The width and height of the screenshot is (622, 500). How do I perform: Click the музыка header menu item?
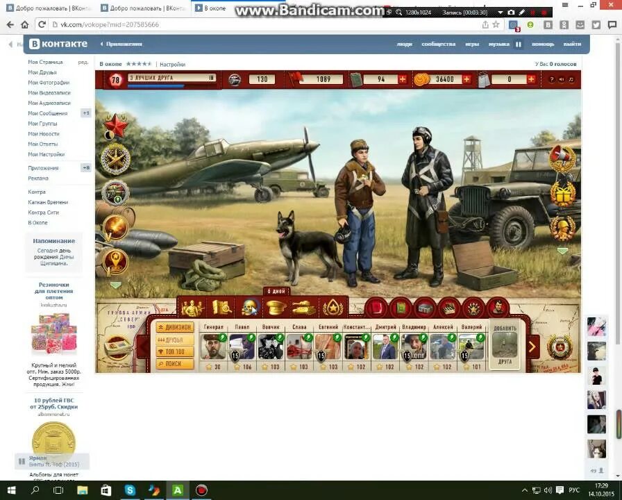click(x=498, y=44)
